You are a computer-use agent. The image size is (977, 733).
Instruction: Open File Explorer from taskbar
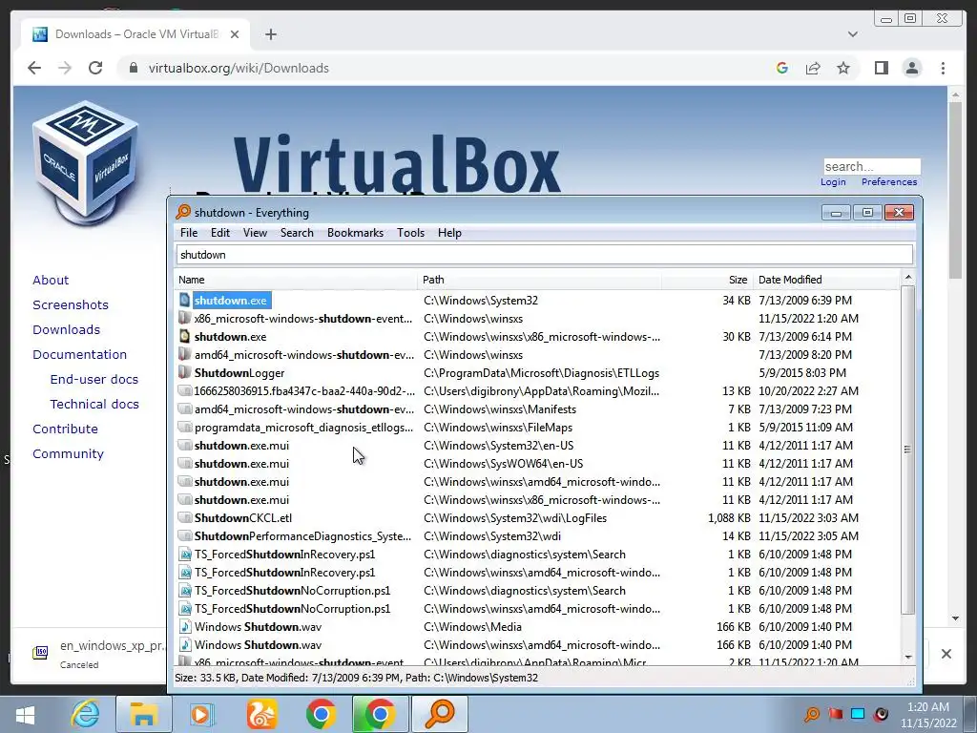click(143, 714)
